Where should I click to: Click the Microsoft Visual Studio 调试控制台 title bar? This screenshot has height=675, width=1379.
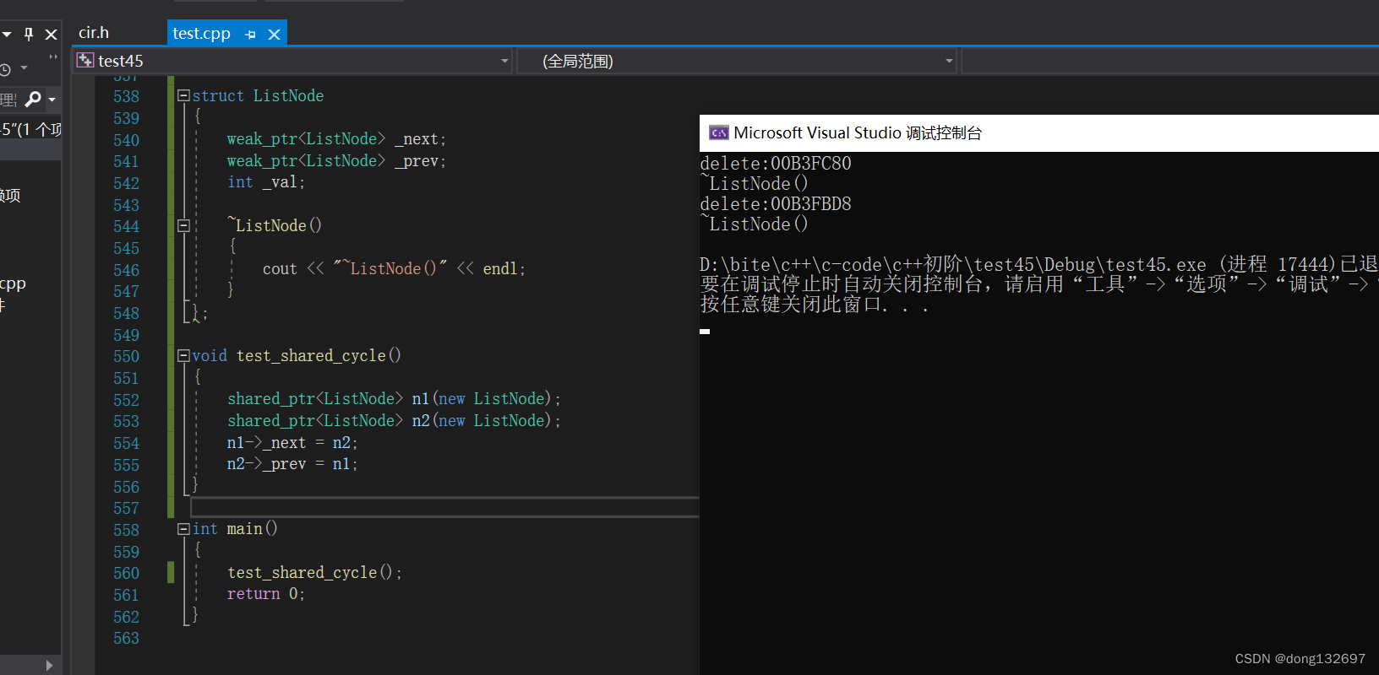click(1039, 133)
